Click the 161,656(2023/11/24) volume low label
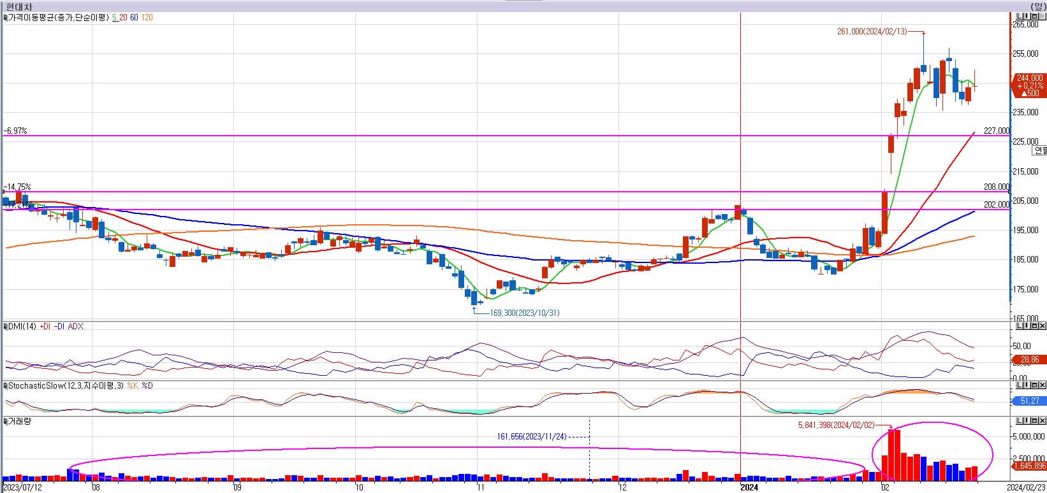 (532, 437)
